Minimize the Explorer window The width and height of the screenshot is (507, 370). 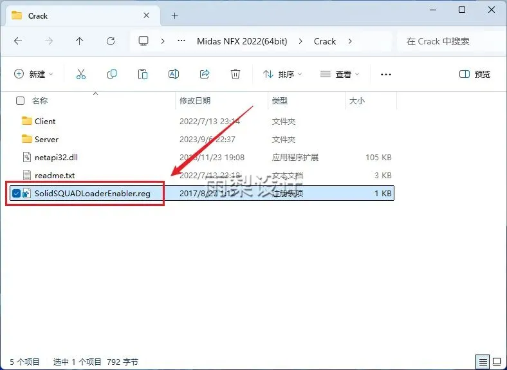(433, 10)
